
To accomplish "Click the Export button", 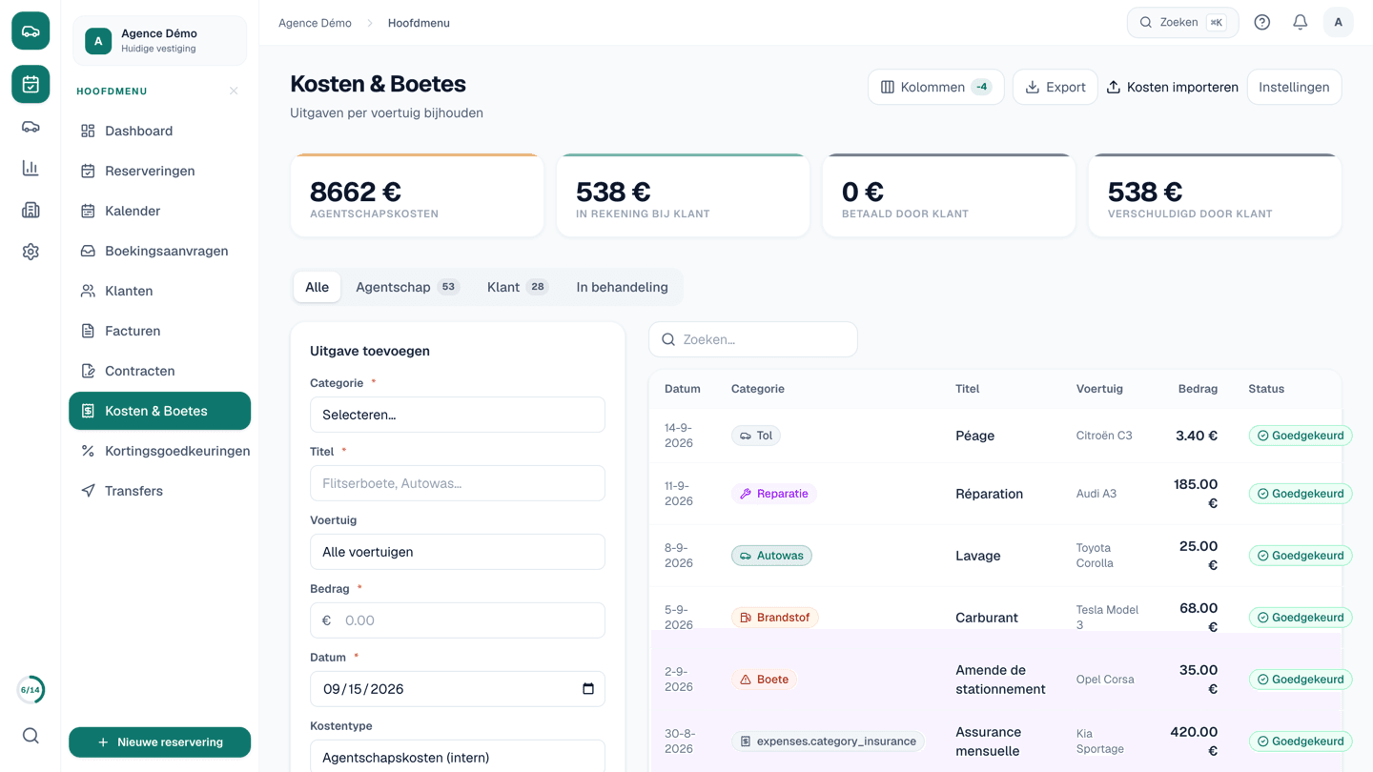I will pos(1055,87).
